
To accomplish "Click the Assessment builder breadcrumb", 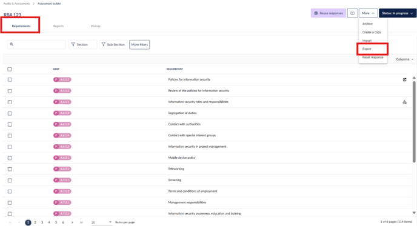I will click(x=49, y=4).
